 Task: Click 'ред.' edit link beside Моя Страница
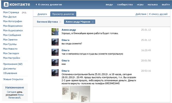24,12
